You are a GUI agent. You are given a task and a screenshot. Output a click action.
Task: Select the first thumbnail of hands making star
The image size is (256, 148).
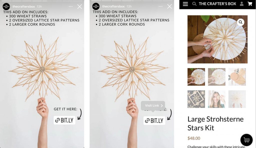tap(196, 77)
